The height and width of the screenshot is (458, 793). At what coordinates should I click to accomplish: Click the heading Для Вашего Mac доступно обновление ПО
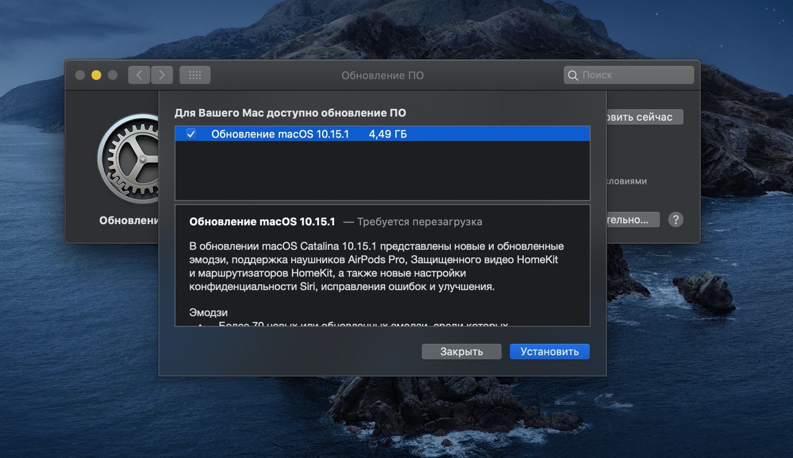[290, 113]
